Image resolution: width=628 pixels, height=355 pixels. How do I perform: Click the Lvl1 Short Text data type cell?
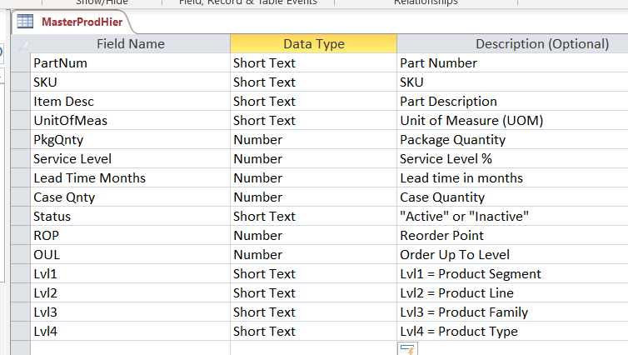coord(314,274)
